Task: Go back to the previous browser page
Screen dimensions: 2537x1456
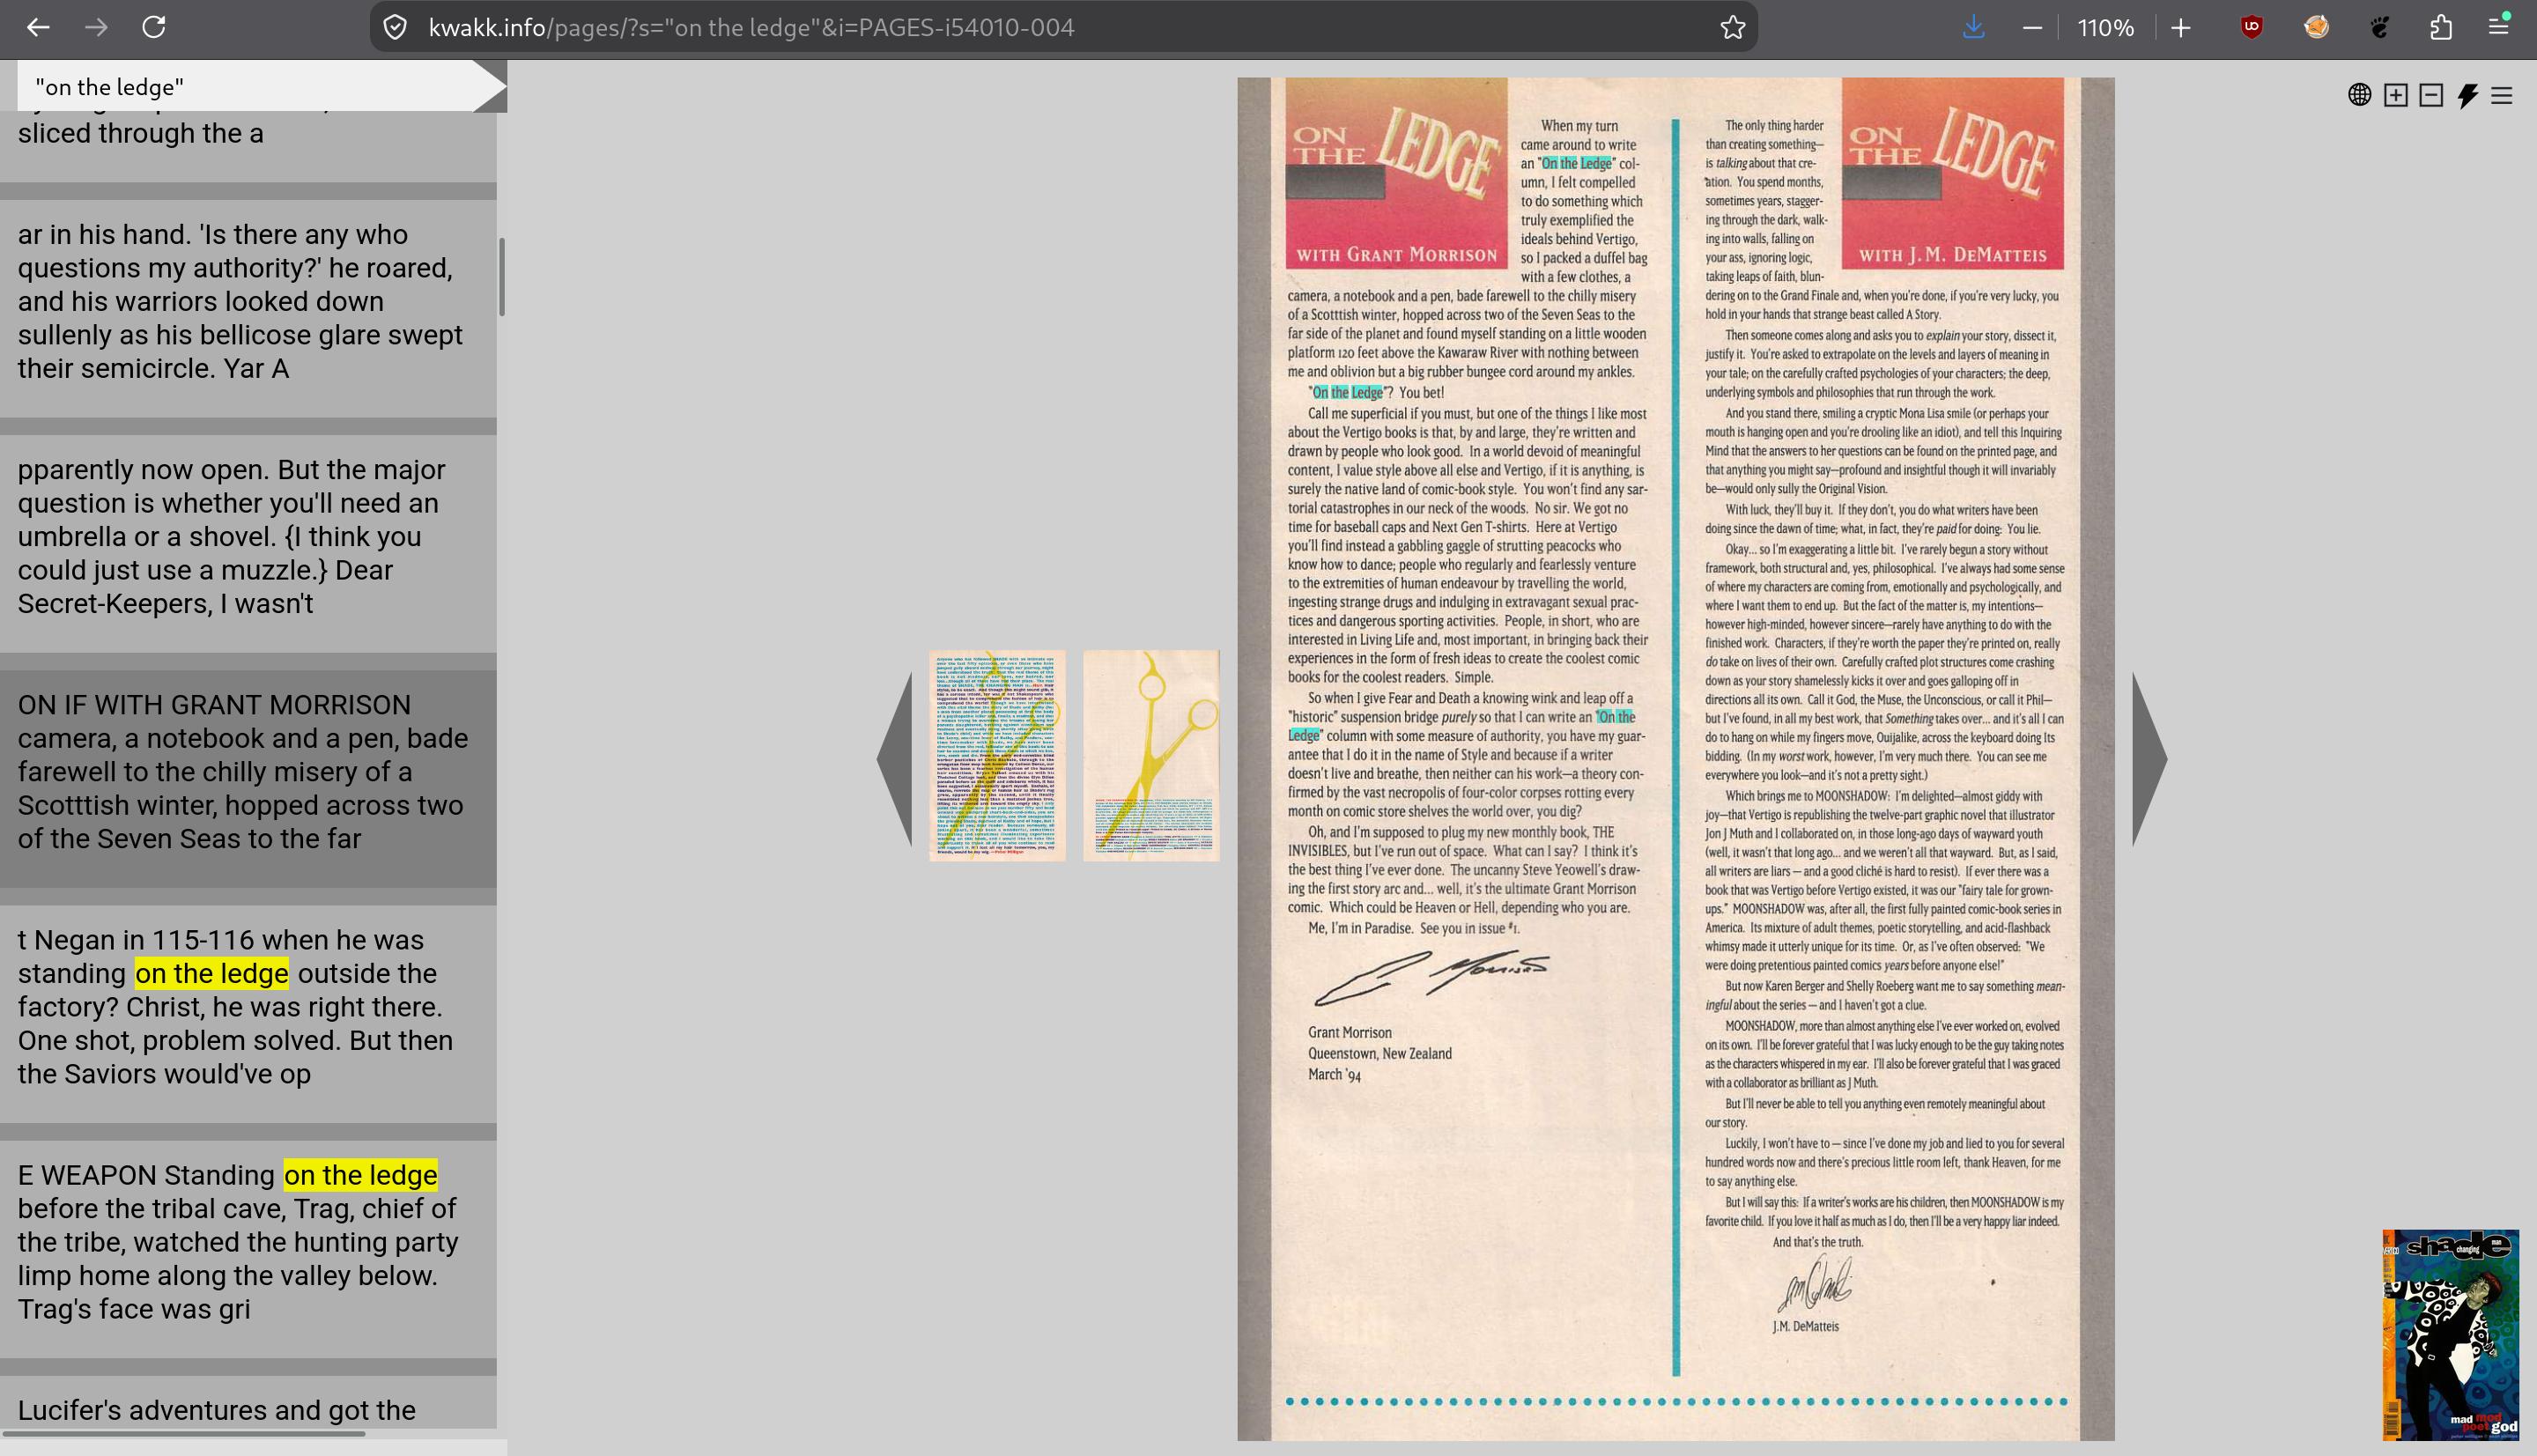Action: tap(38, 27)
